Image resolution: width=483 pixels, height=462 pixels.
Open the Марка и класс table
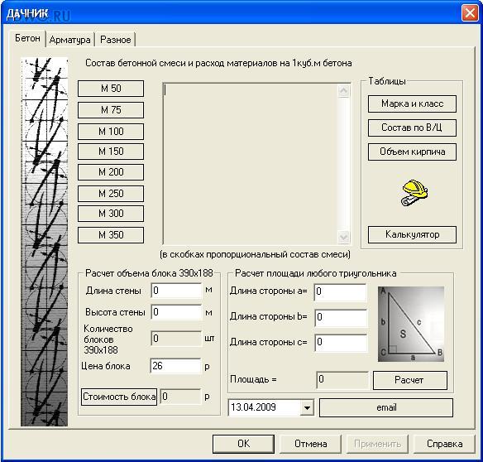click(412, 104)
